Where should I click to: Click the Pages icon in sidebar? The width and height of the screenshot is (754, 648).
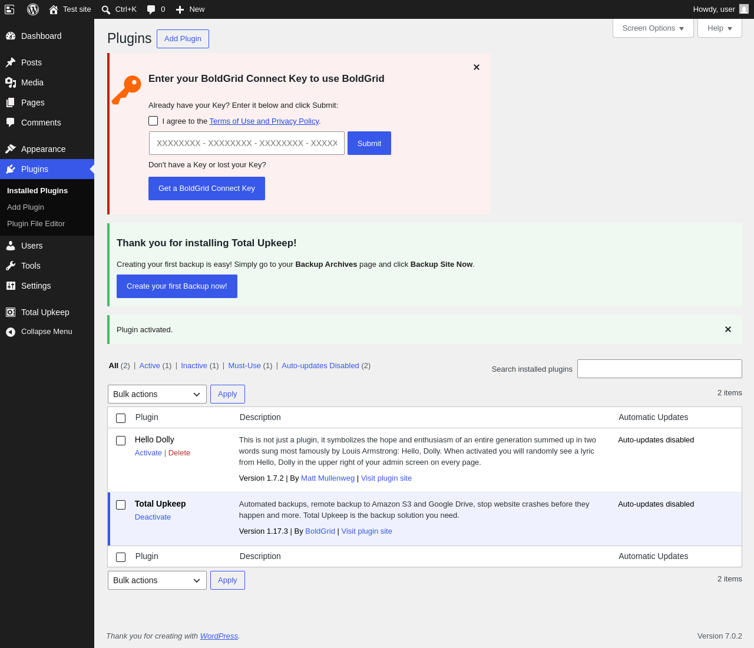click(x=11, y=103)
